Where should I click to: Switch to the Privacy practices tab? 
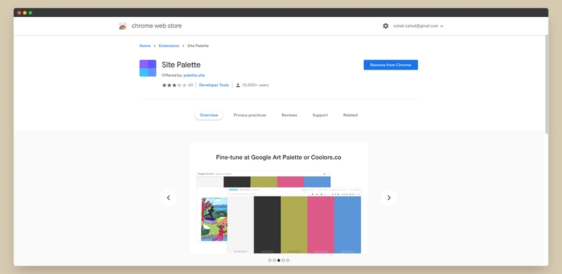250,115
